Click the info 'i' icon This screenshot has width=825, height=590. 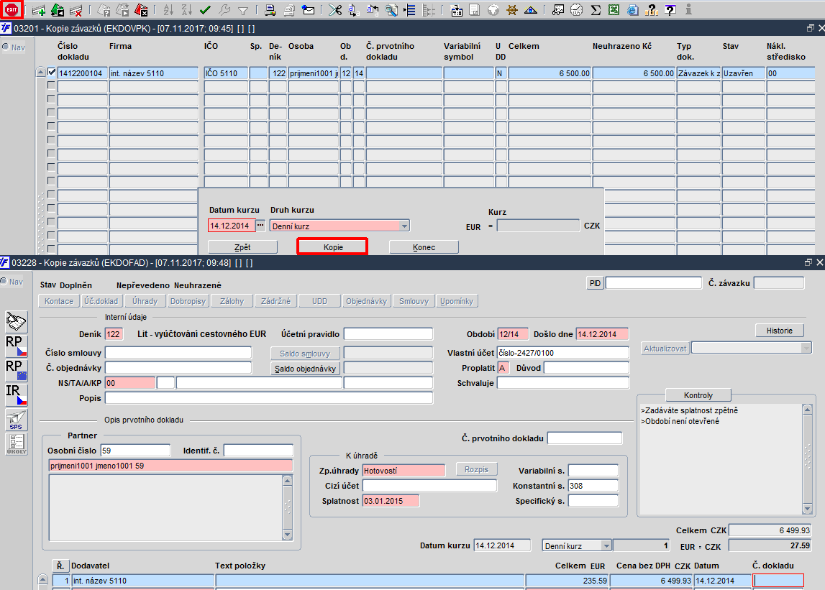(x=688, y=9)
